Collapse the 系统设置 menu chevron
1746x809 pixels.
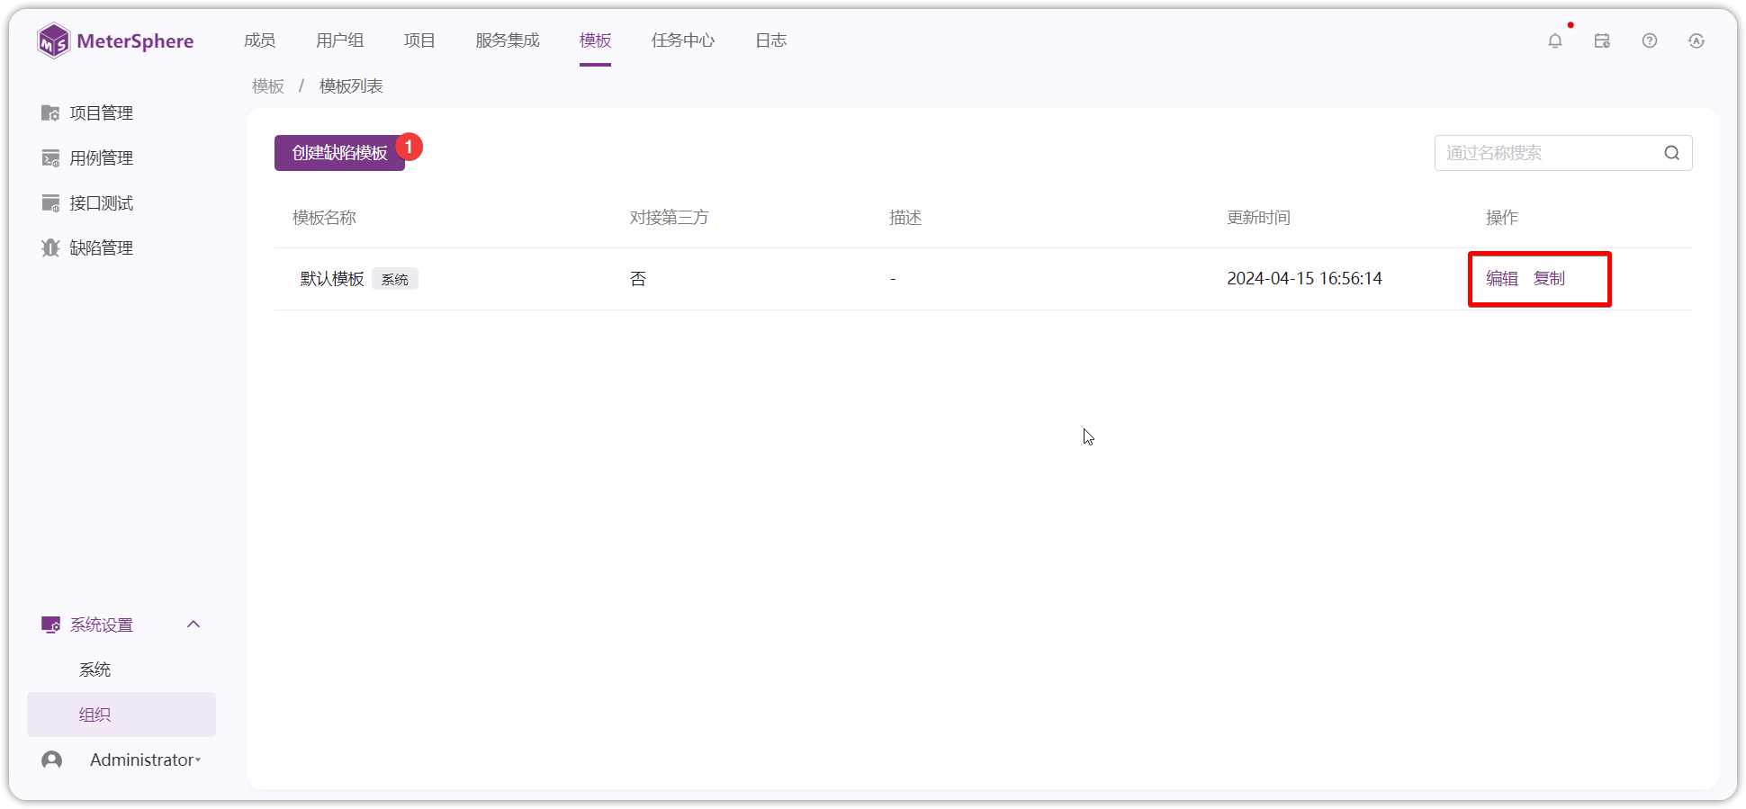pyautogui.click(x=193, y=625)
